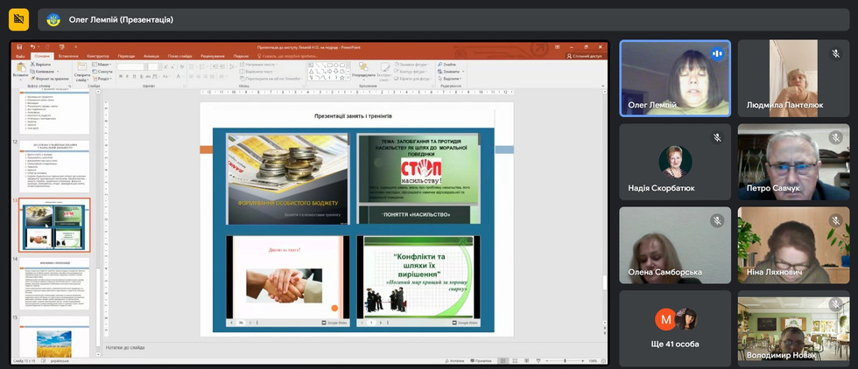Click muted mic icon on Надія Скорбатюк tile
Image resolution: width=858 pixels, height=369 pixels.
(x=717, y=137)
